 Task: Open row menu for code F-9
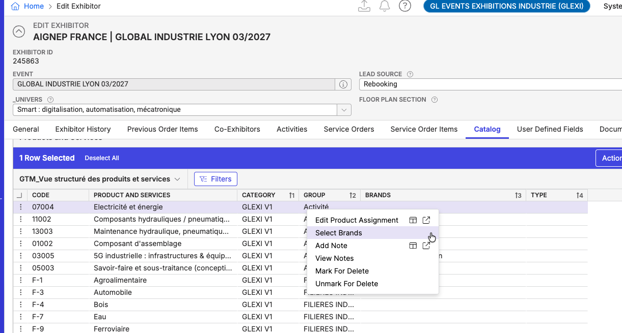[21, 329]
